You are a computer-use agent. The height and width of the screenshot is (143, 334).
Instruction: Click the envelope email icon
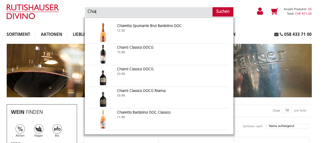276,34
